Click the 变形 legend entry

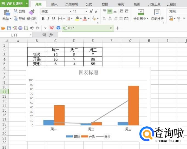point(103,136)
